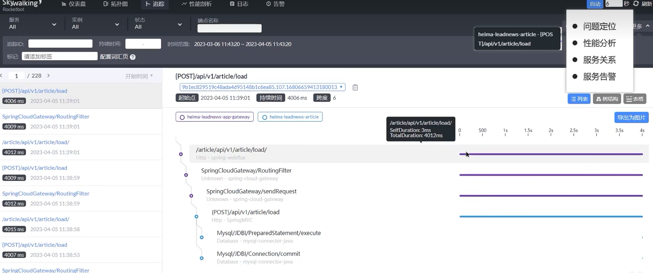The height and width of the screenshot is (273, 653).
Task: Click span row SpringCloudGateway/sendRequest
Action: tap(424, 195)
